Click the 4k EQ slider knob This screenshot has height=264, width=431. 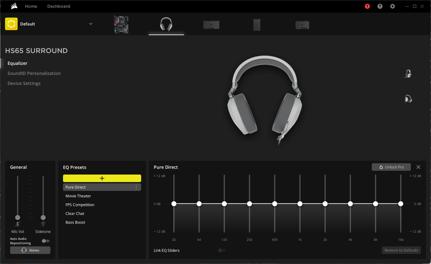[350, 204]
